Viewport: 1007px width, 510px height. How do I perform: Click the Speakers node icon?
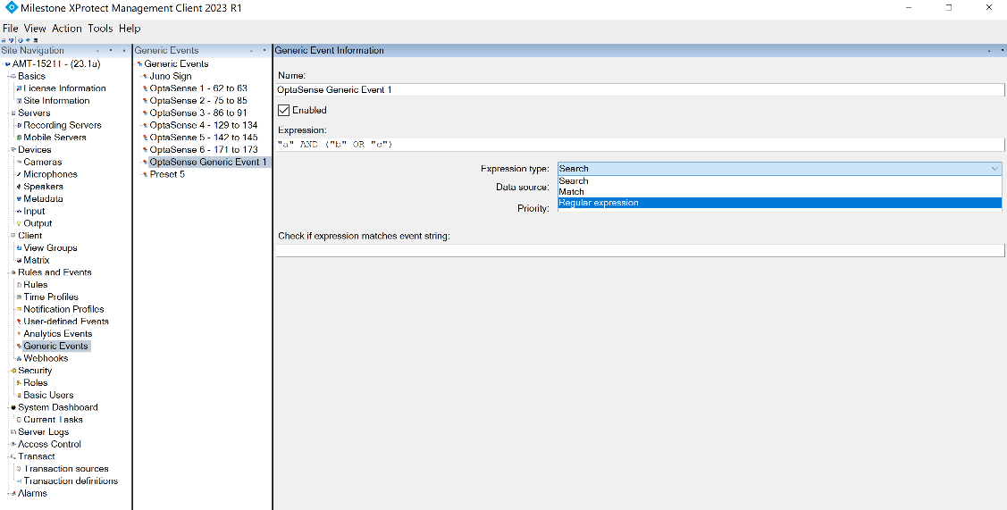pyautogui.click(x=20, y=187)
